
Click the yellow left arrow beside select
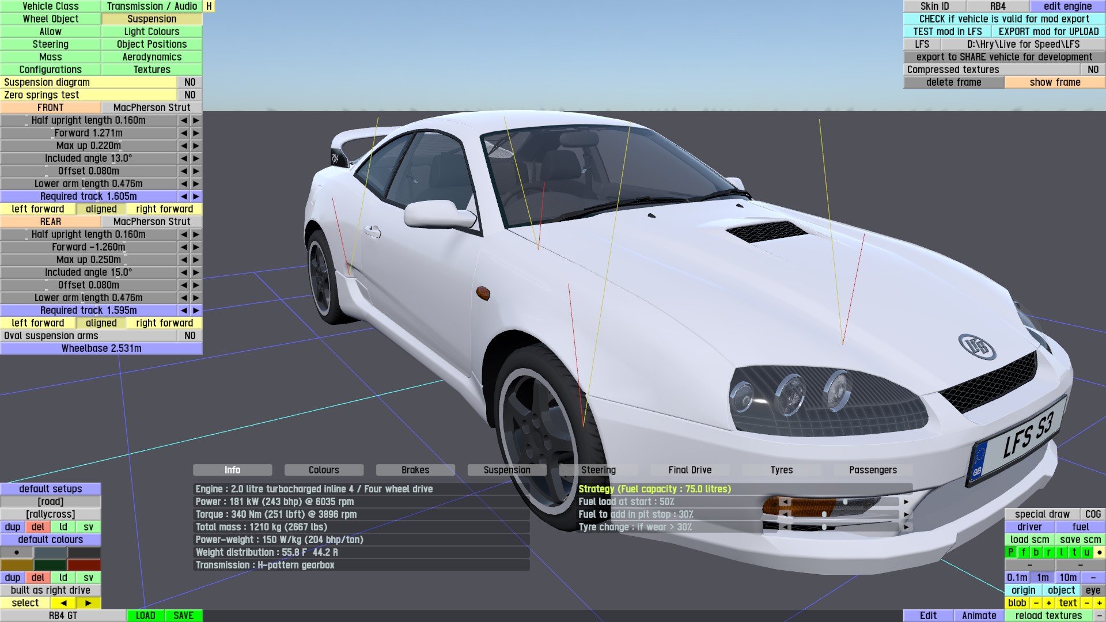[63, 603]
